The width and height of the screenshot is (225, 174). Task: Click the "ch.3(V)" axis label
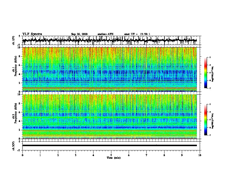tap(14, 146)
